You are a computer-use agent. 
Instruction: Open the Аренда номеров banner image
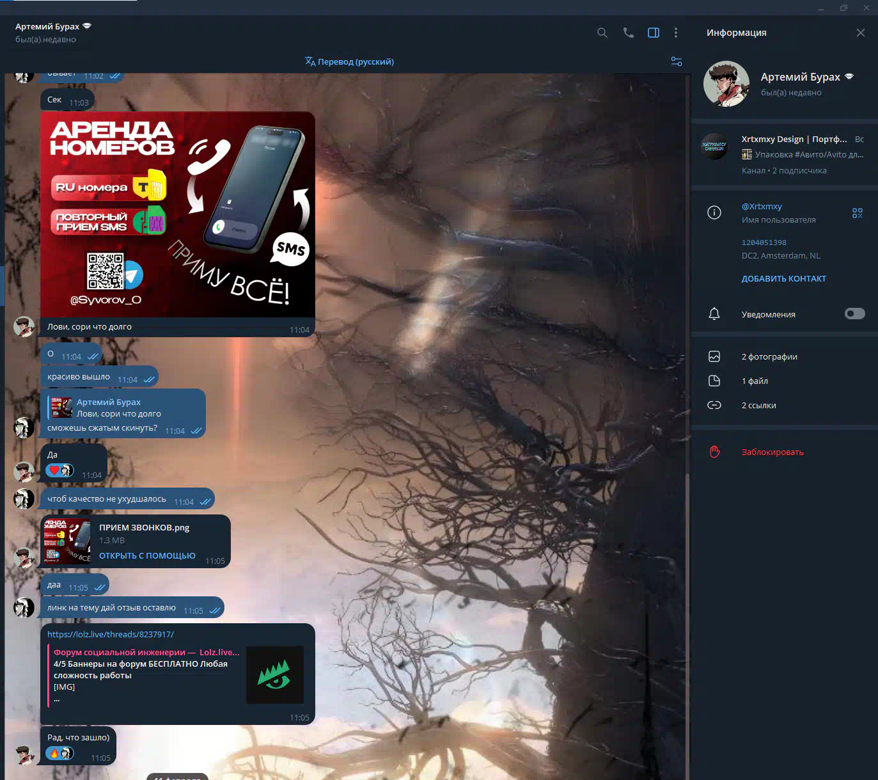tap(178, 214)
